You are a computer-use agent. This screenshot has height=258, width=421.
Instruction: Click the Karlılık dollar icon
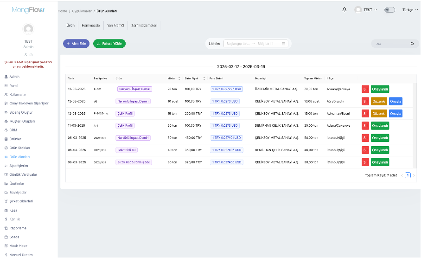(x=6, y=219)
